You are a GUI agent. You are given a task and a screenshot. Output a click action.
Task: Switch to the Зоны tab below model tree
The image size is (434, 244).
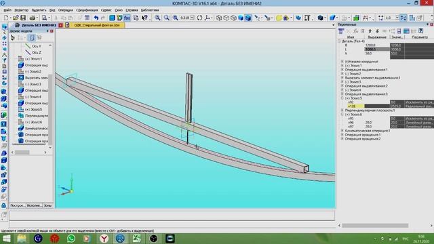(x=47, y=205)
